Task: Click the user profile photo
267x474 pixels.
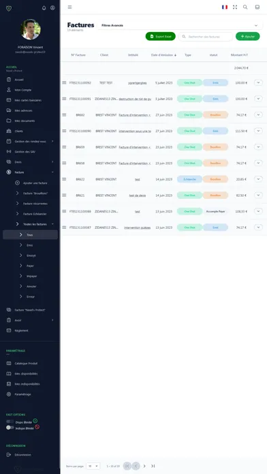Action: pos(31,30)
